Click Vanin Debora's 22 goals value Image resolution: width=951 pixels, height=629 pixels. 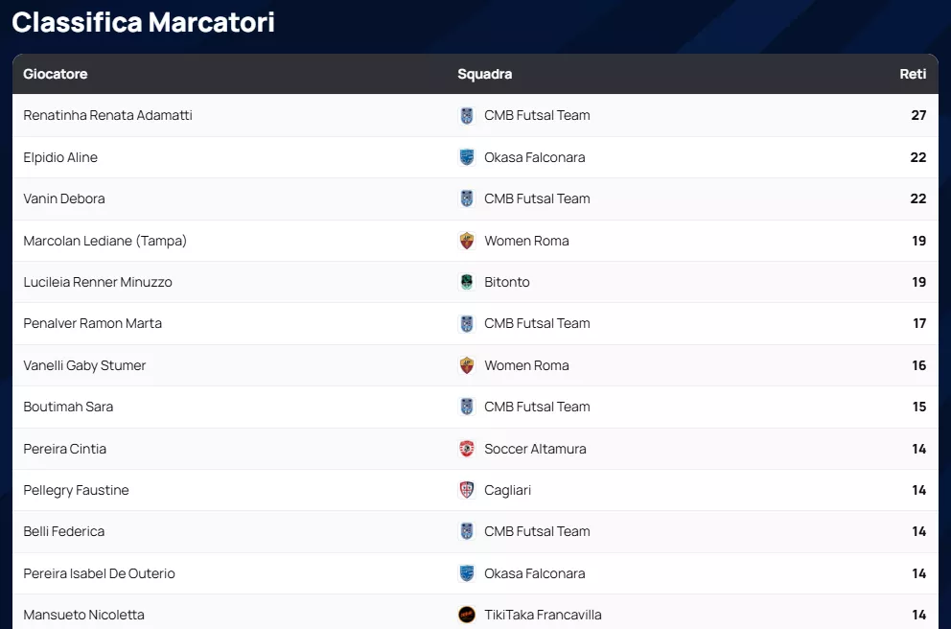tap(917, 198)
